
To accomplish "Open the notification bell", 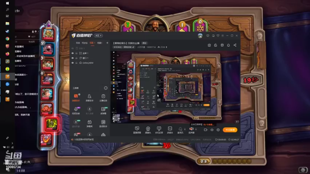I will tap(228, 45).
